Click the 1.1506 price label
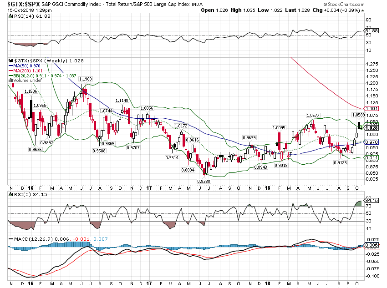The width and height of the screenshot is (387, 288). tap(31, 91)
